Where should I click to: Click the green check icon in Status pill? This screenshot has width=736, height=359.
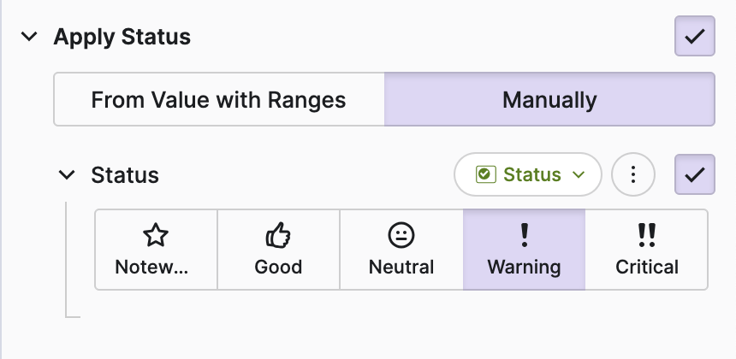(x=485, y=174)
